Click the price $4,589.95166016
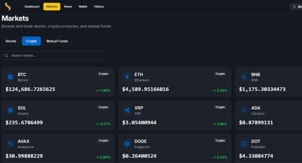 point(145,89)
